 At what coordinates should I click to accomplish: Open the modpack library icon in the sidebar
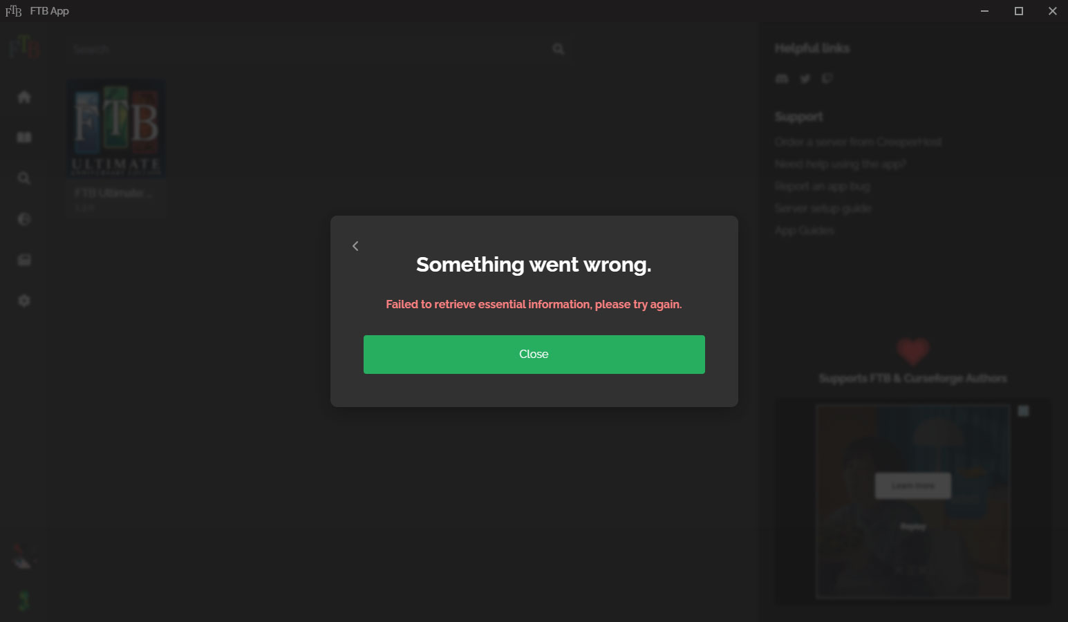[x=24, y=138]
